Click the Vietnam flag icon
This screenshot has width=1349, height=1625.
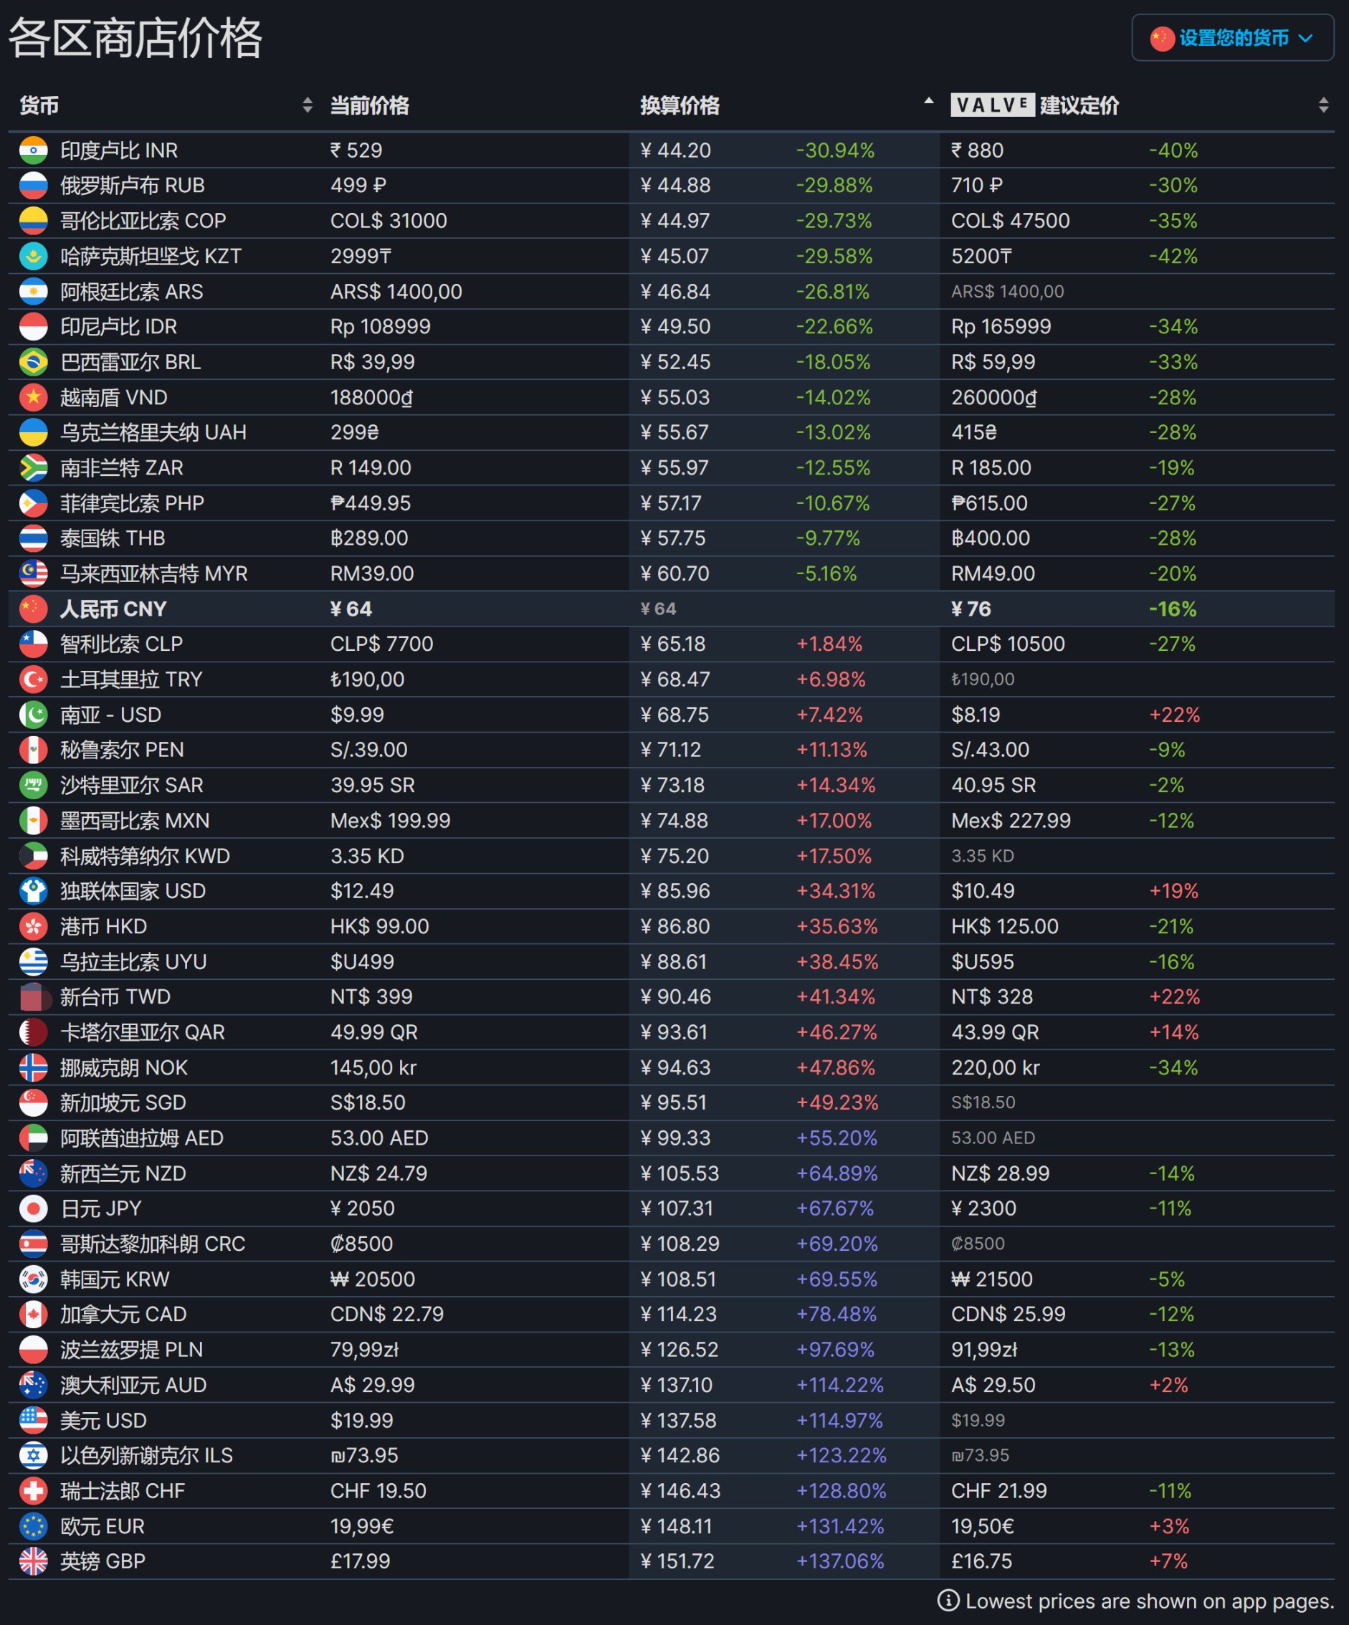[33, 397]
